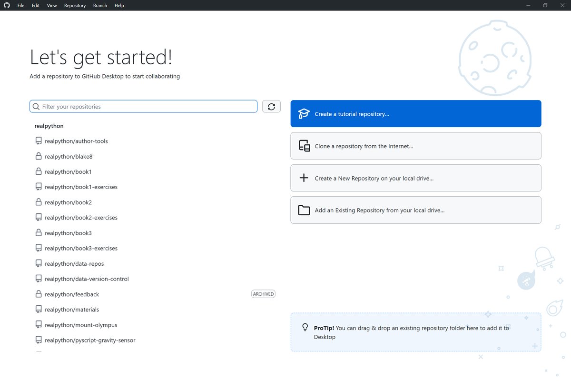Click the graduation cap tutorial icon

(304, 114)
